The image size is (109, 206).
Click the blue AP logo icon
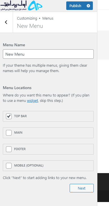(x=35, y=5)
